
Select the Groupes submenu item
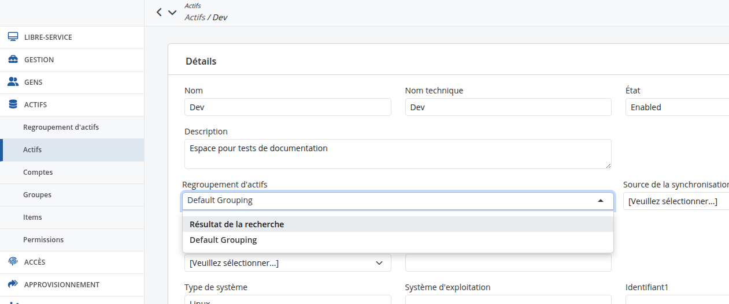(72, 194)
